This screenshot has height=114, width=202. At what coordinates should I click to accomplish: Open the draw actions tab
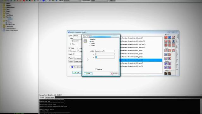(177, 67)
